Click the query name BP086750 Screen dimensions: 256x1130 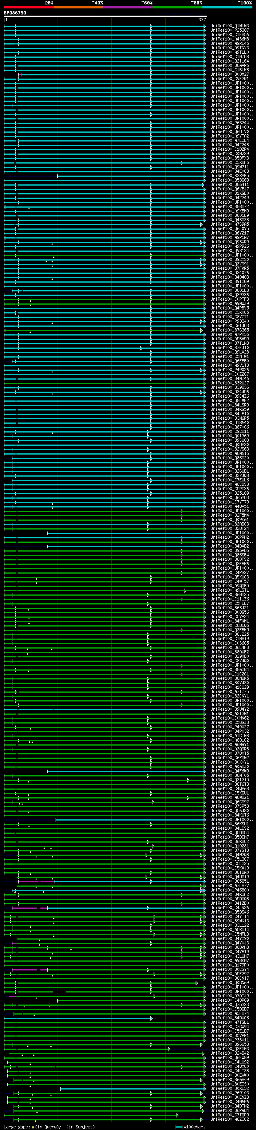click(x=15, y=13)
